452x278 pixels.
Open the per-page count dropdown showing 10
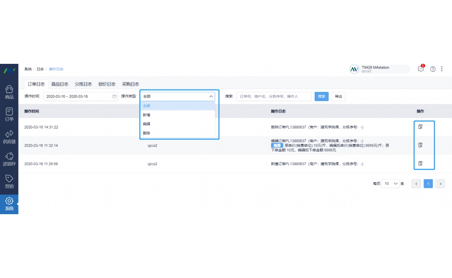(390, 184)
